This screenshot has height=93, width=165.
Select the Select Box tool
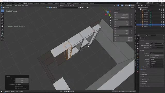[x=2, y=11]
